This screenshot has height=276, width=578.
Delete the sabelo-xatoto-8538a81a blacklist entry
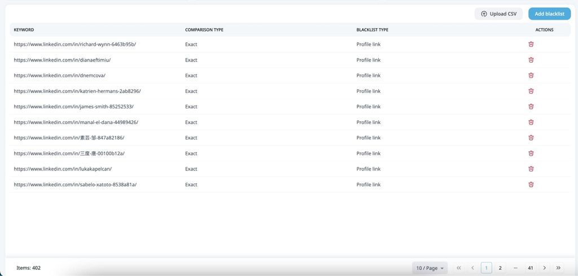531,184
